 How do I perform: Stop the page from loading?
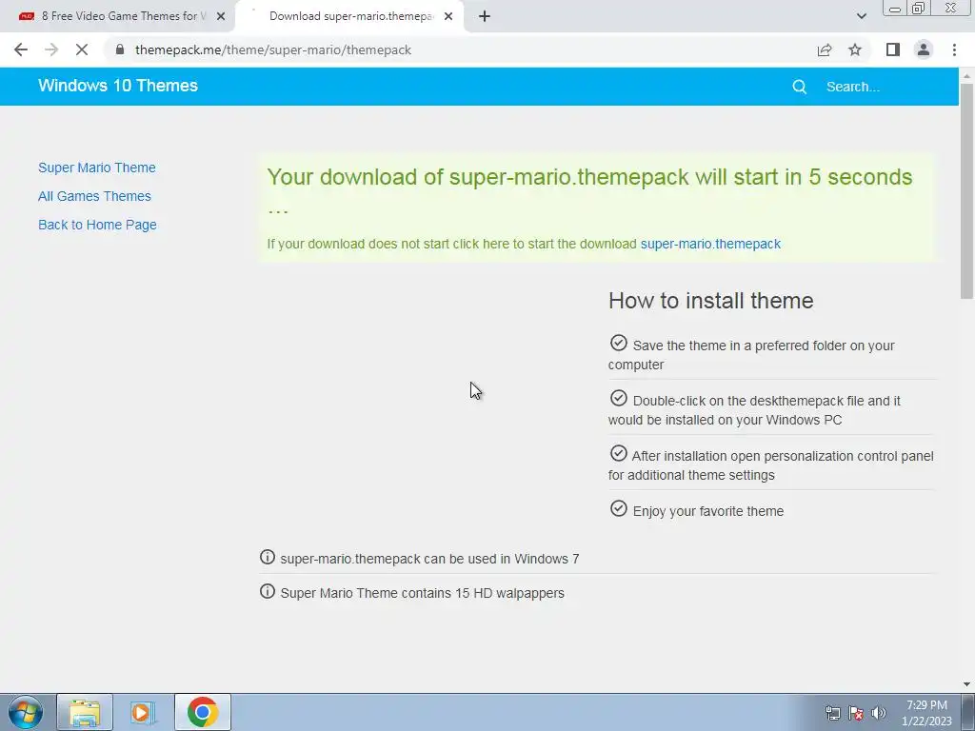click(x=82, y=49)
